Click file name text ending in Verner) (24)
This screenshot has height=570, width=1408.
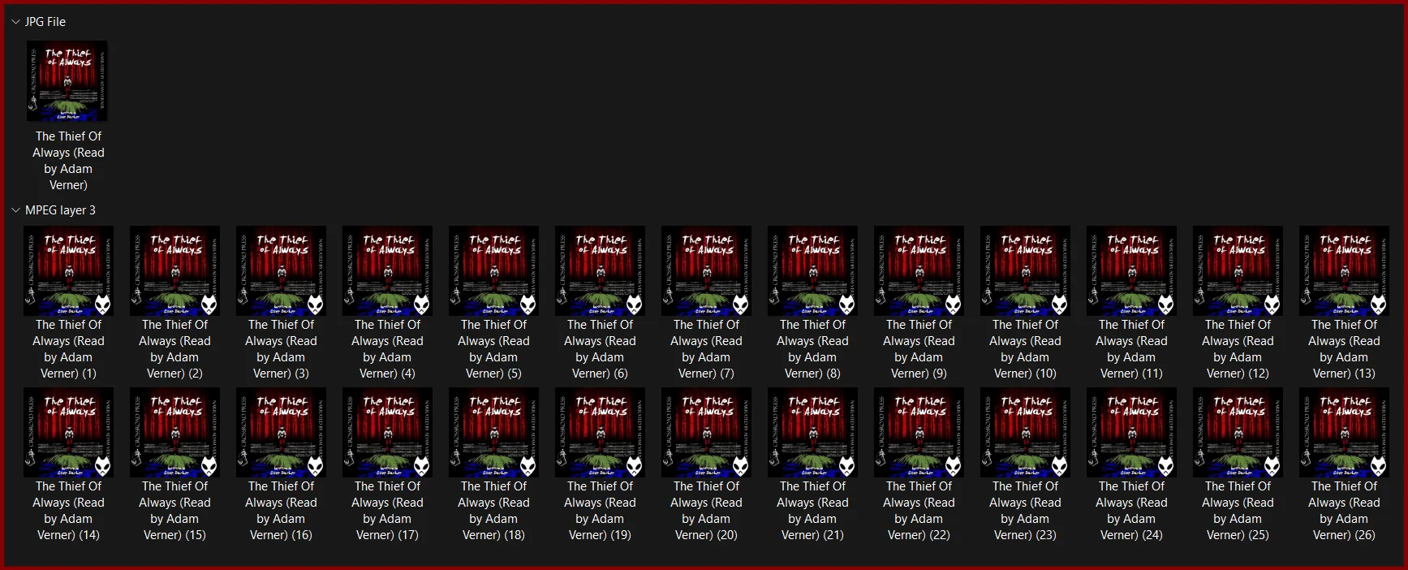coord(1131,511)
